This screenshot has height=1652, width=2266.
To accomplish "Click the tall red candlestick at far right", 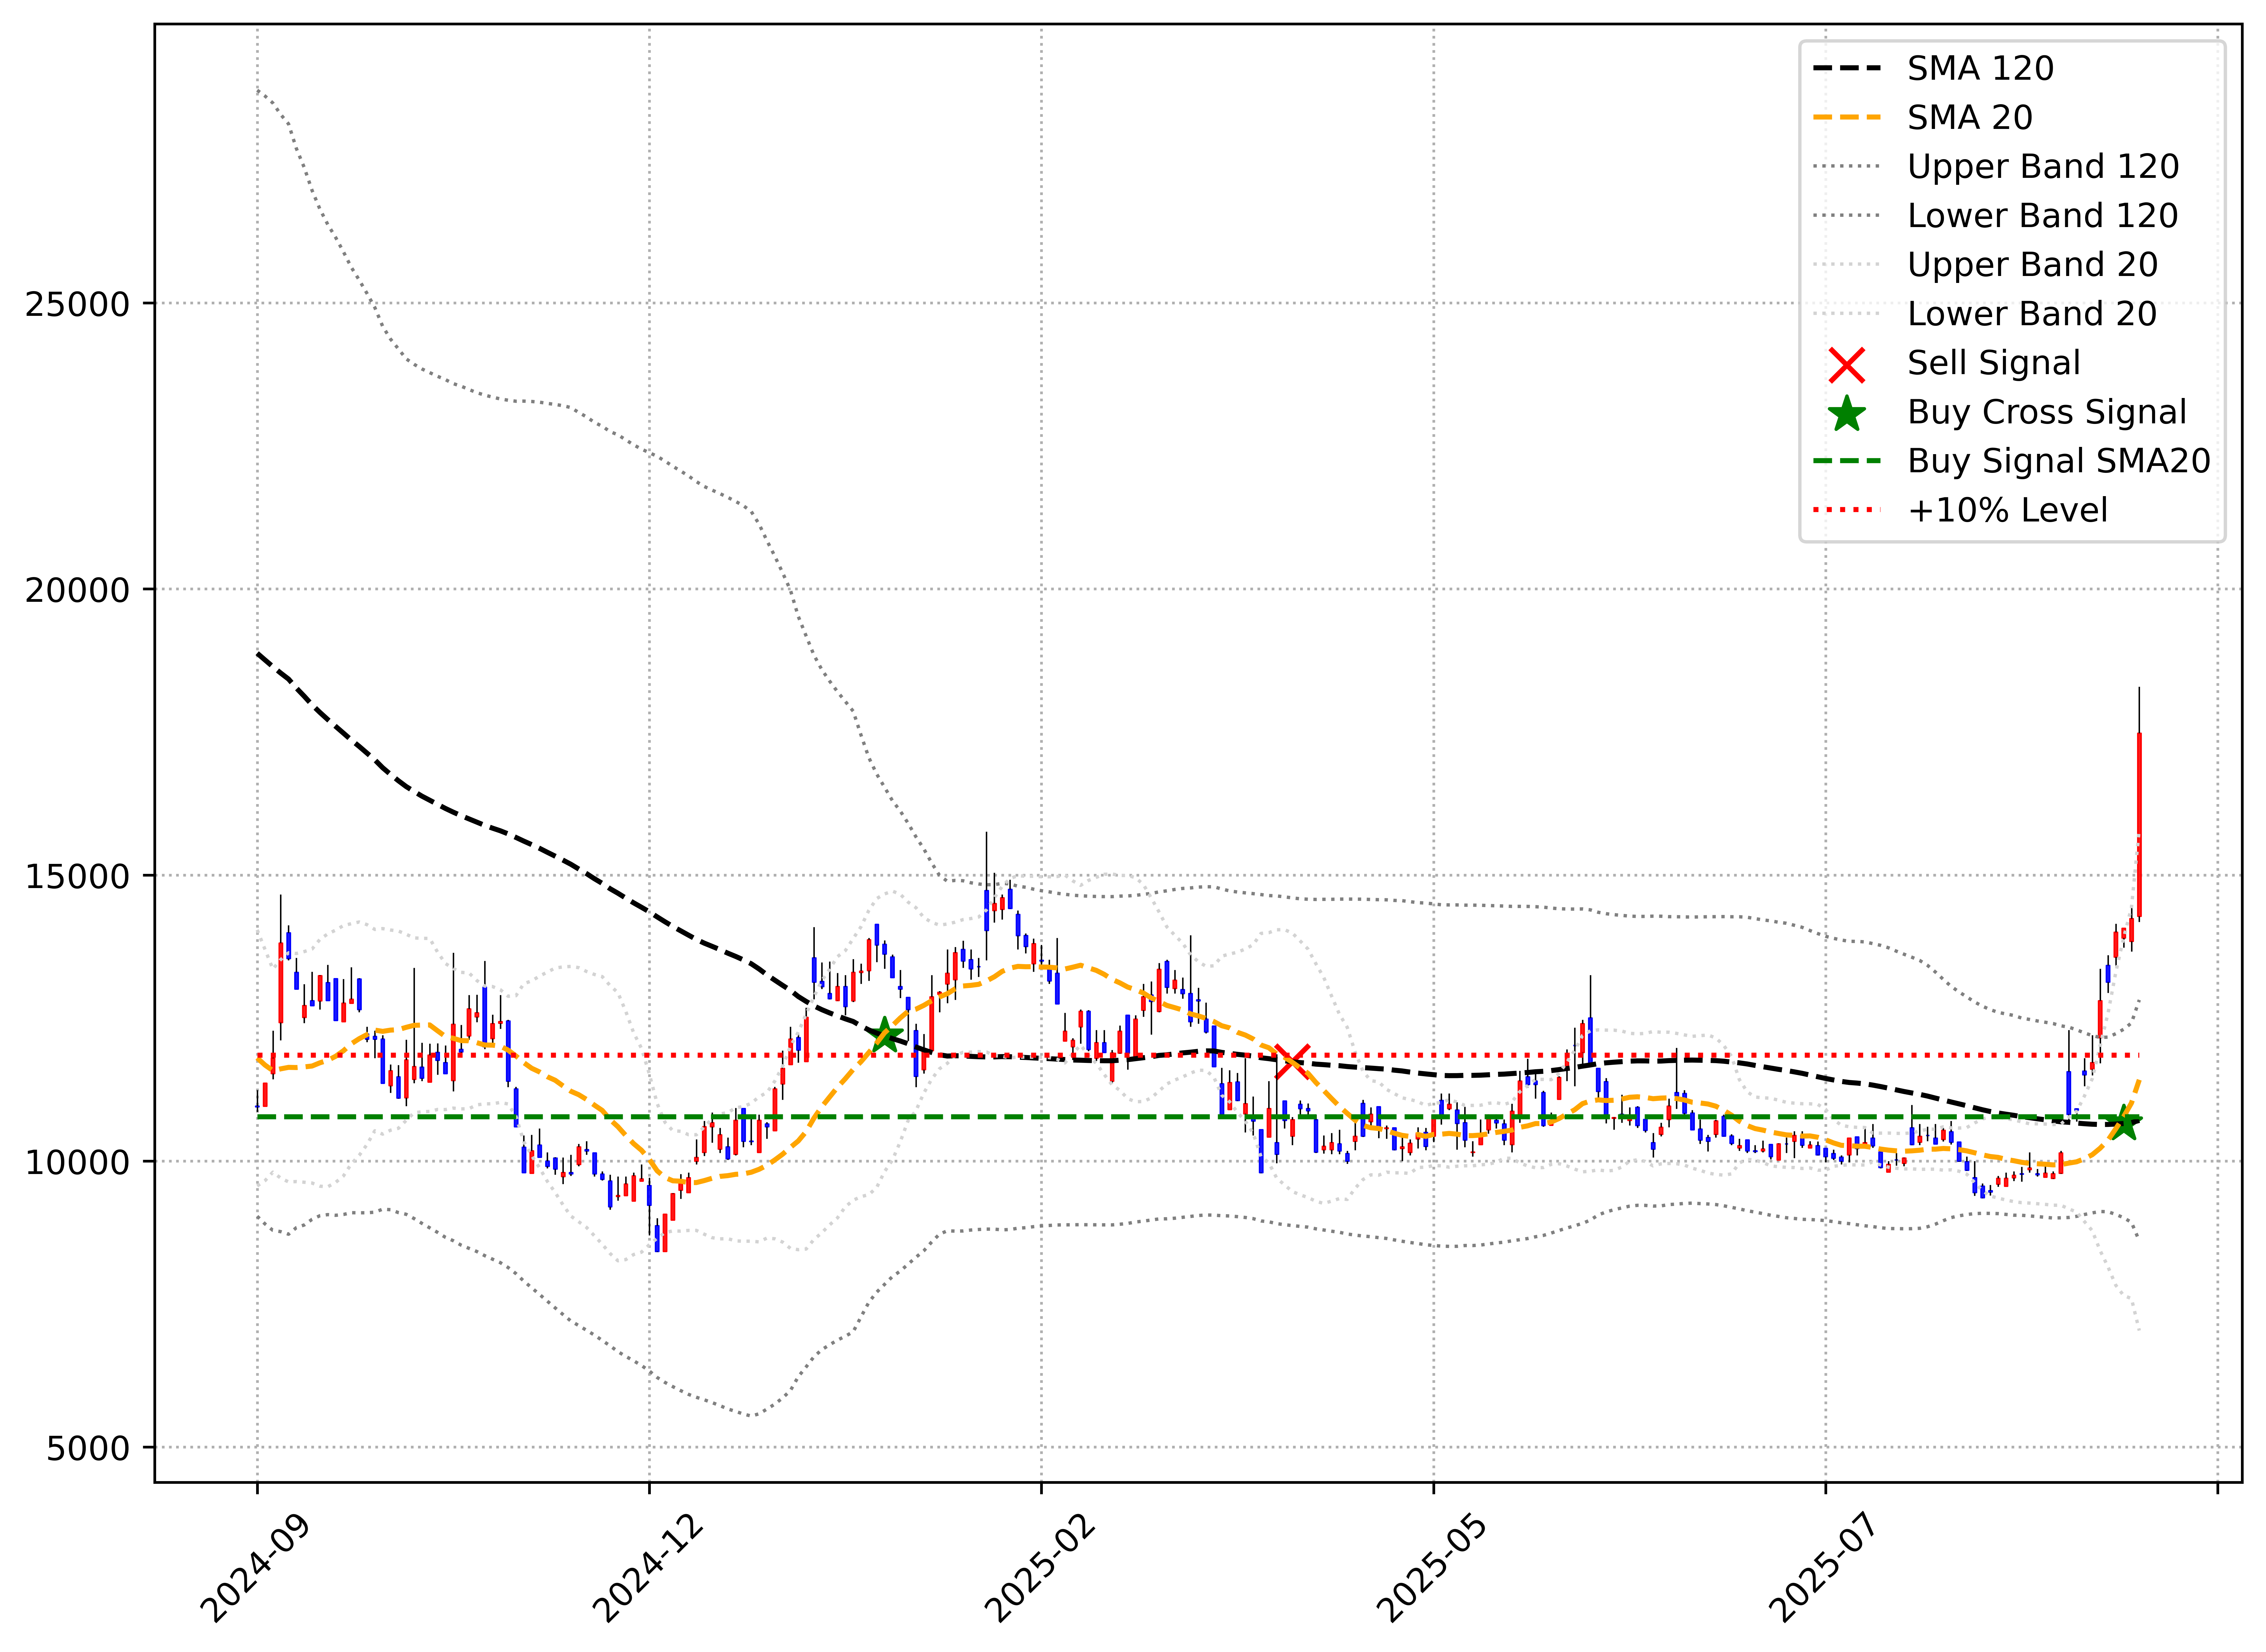I will 2139,825.
